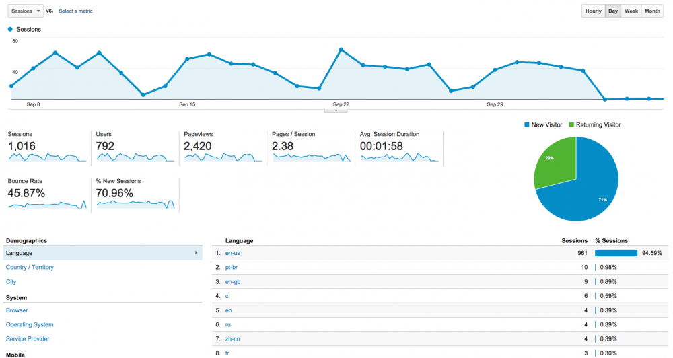This screenshot has height=358, width=673.
Task: Select the Month time granularity
Action: 652,11
